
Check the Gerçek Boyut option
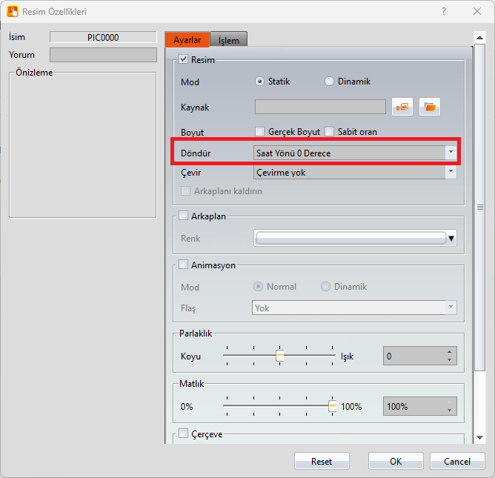[x=260, y=131]
